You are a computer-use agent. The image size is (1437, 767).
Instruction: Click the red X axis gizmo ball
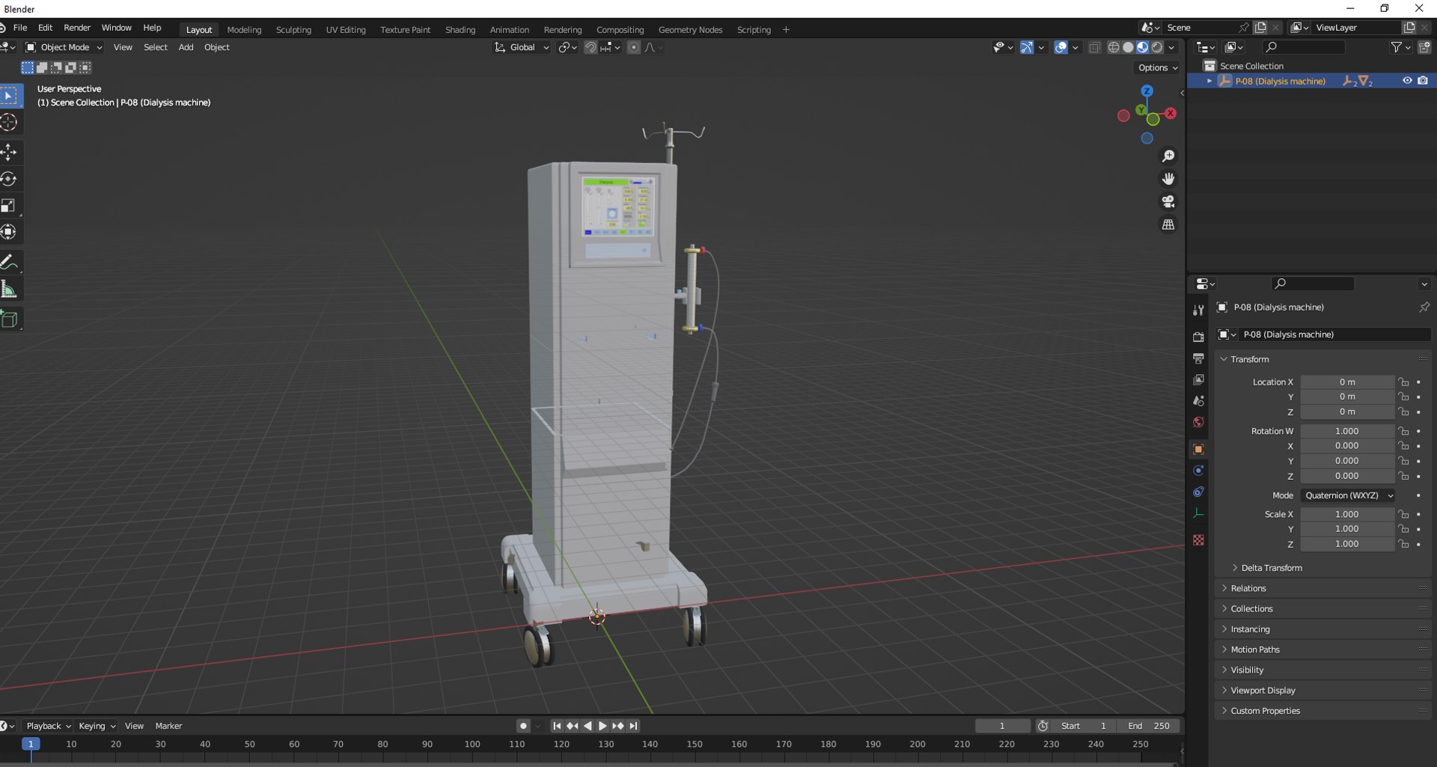(1171, 113)
